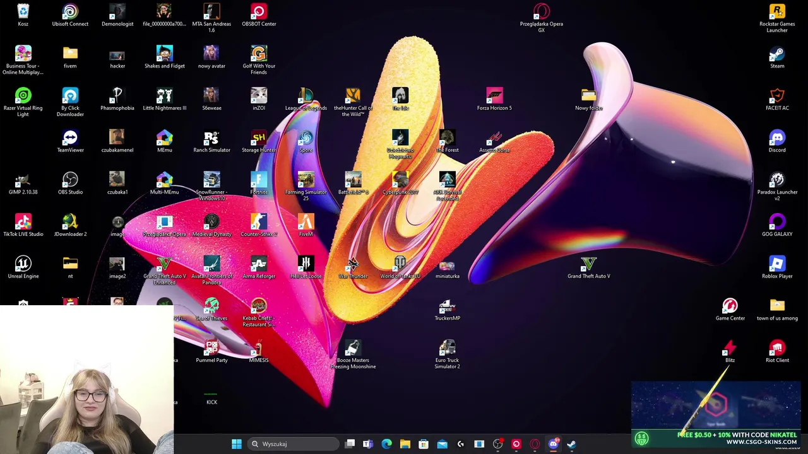Open Phasmophobia game shortcut
Image resolution: width=808 pixels, height=454 pixels.
pyautogui.click(x=117, y=100)
